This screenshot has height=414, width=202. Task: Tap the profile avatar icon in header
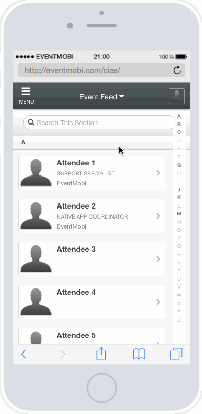tap(177, 96)
